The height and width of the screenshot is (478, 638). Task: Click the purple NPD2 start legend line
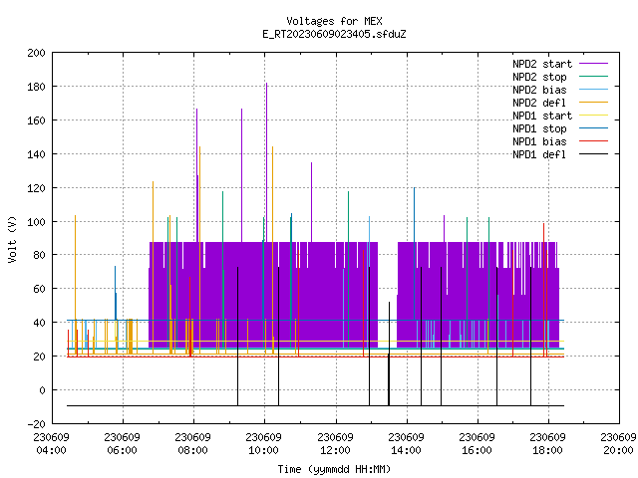(x=593, y=64)
